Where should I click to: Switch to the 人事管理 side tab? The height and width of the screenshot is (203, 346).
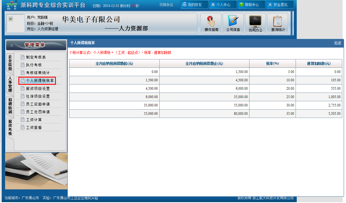[x=10, y=84]
